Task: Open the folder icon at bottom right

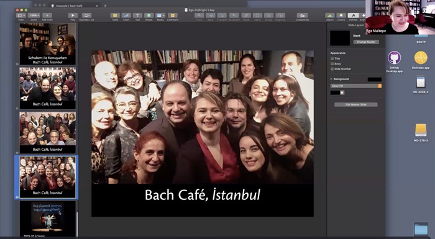Action: pos(421,229)
